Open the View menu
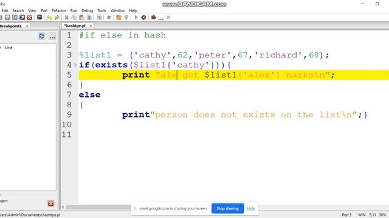This screenshot has width=389, height=218. click(32, 11)
